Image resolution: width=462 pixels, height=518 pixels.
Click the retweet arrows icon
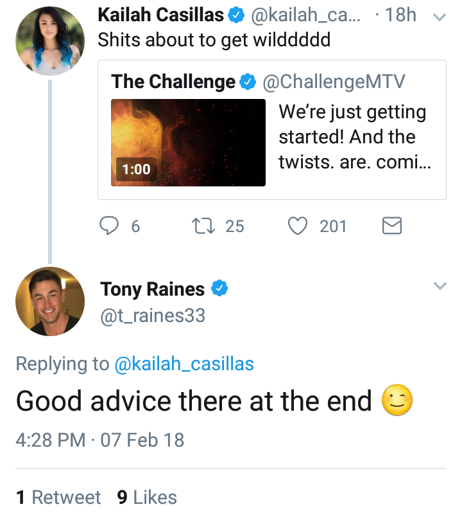tap(203, 226)
